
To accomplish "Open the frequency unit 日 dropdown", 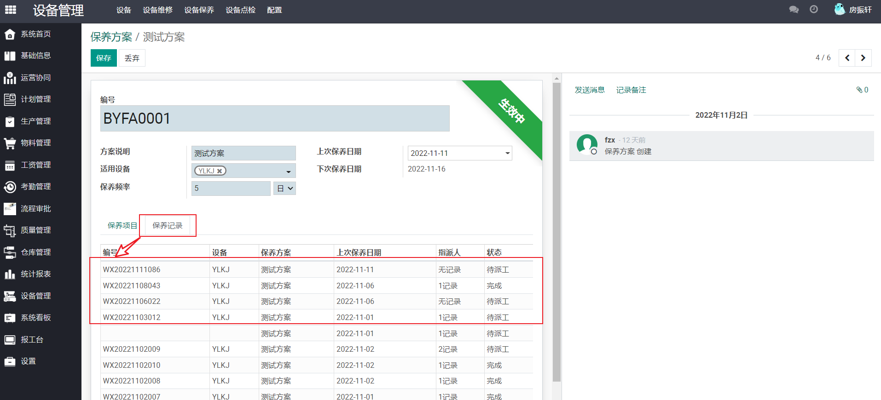I will pos(284,189).
